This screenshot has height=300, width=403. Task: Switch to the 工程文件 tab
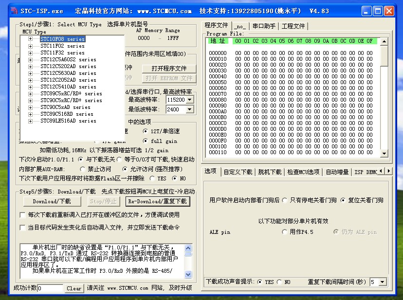point(293,26)
